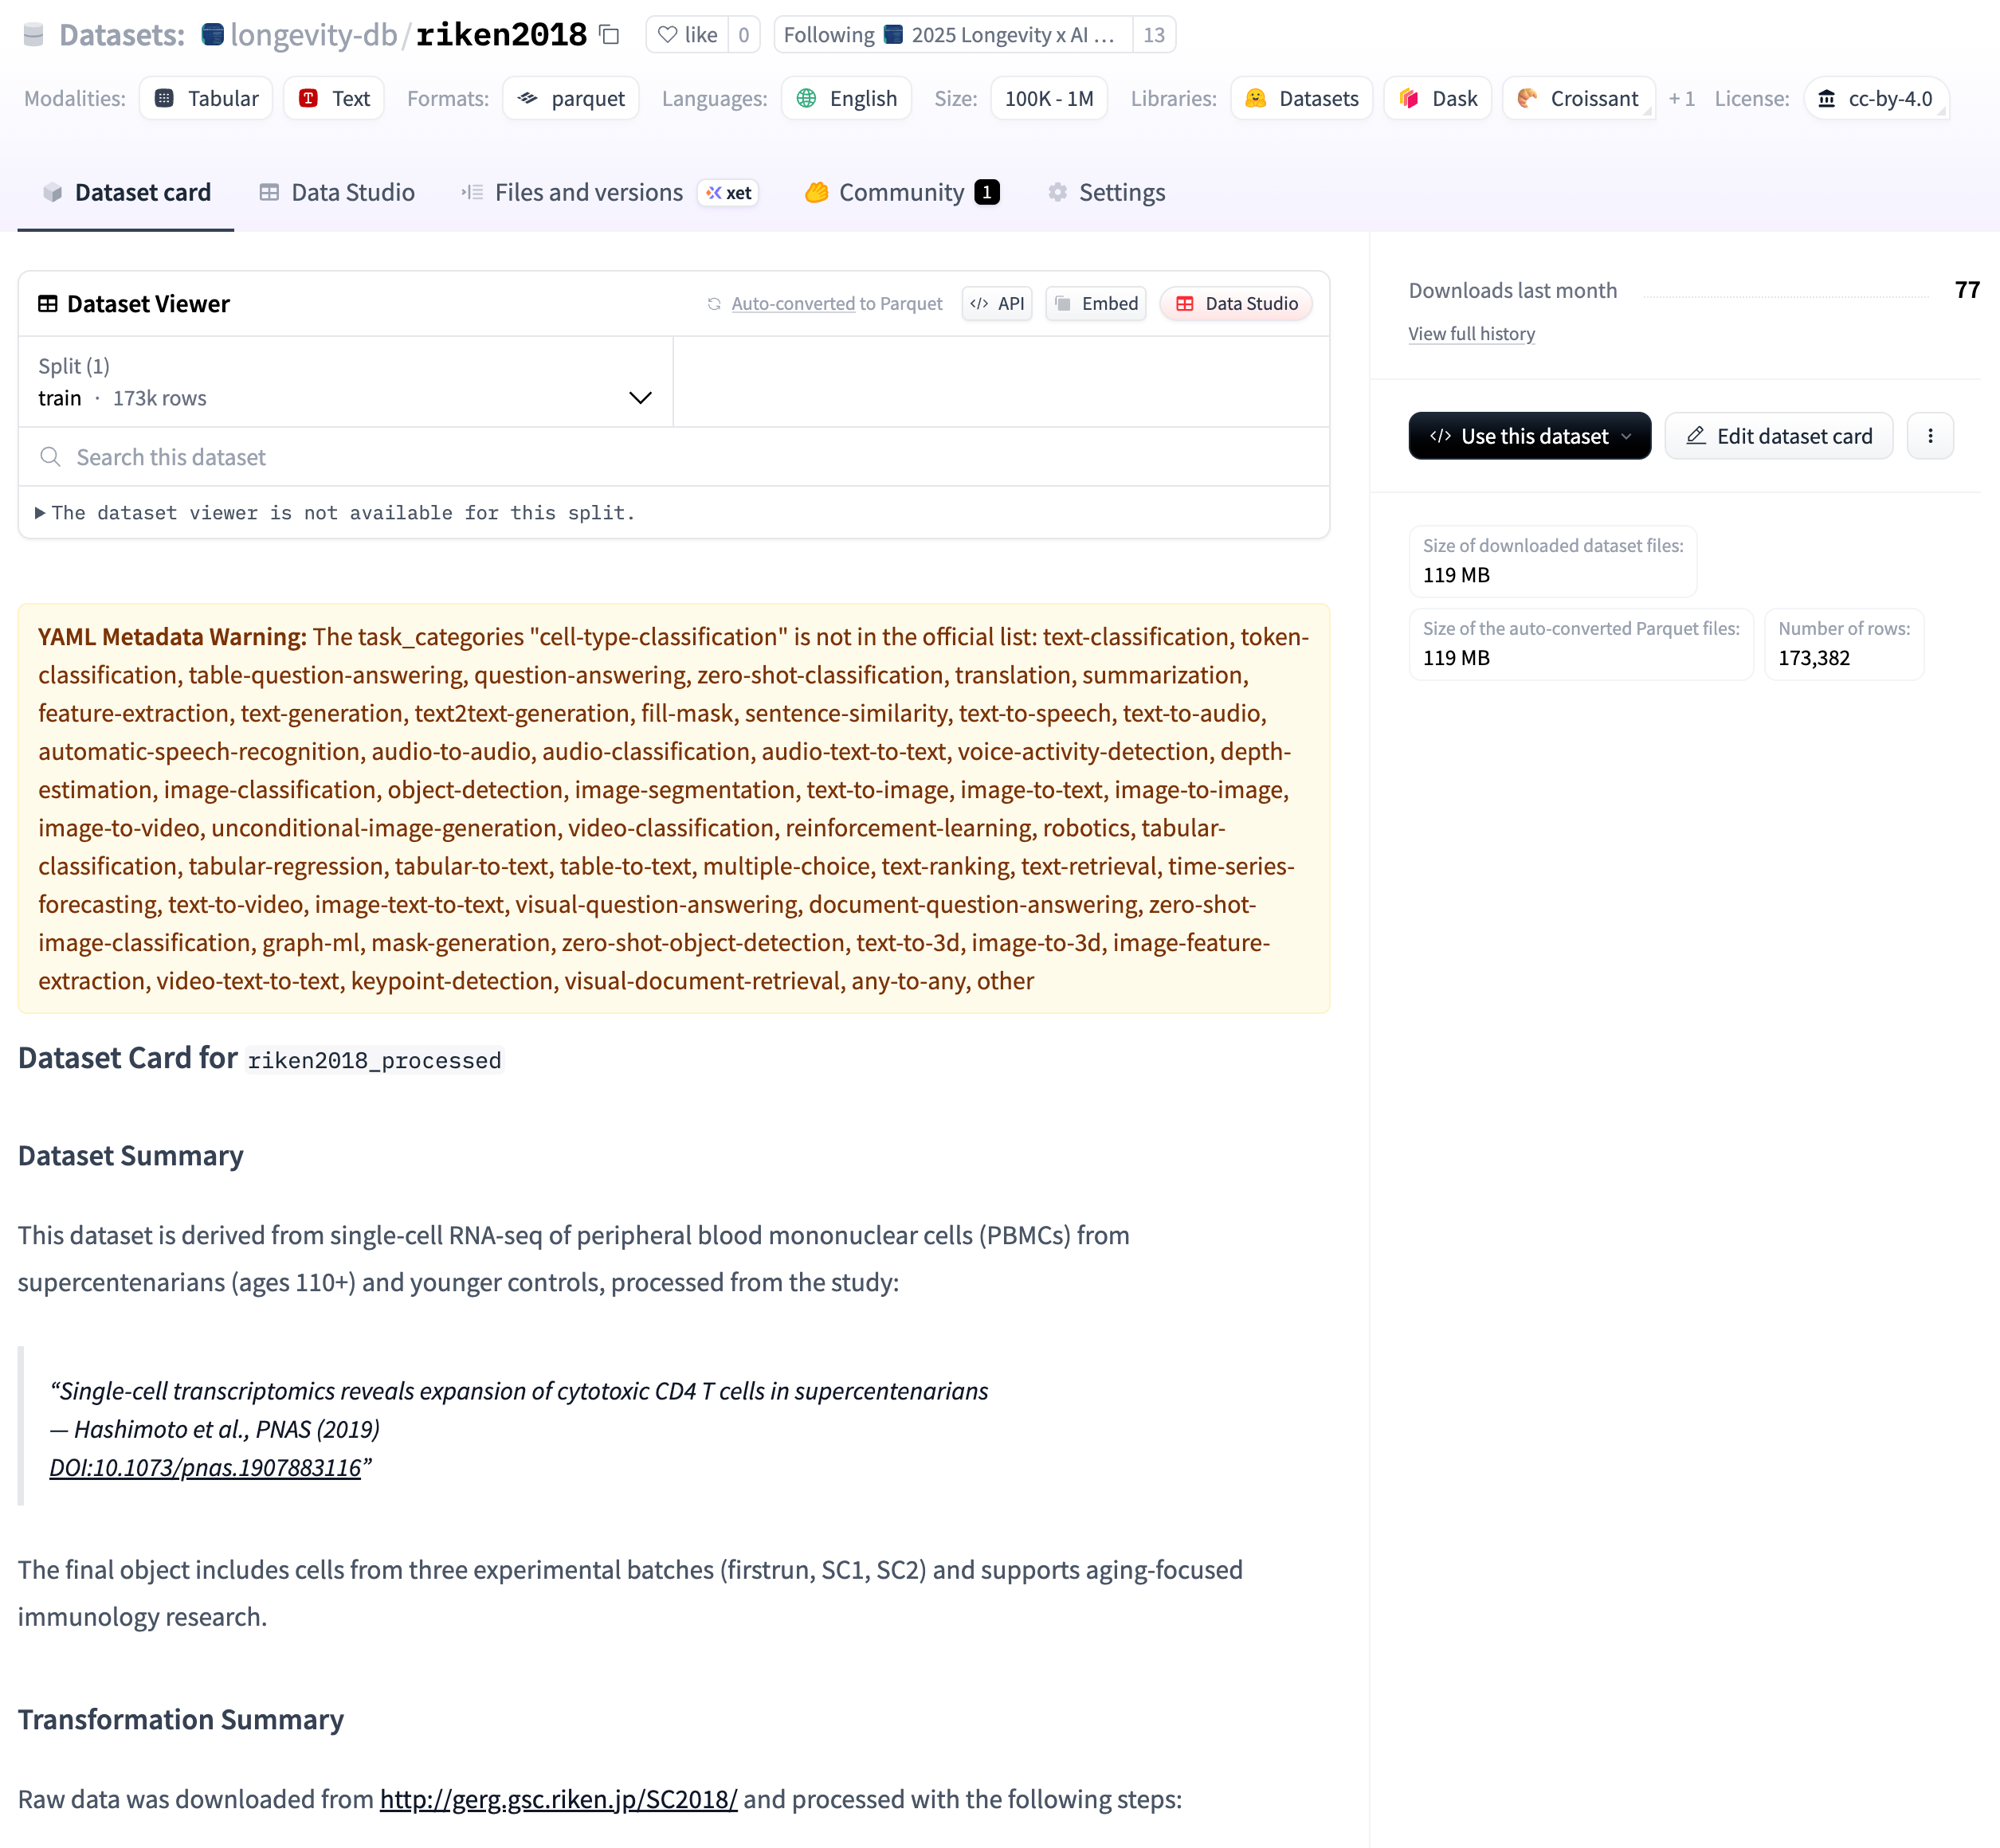Click the Tabular modality tag
2000x1848 pixels.
(206, 98)
